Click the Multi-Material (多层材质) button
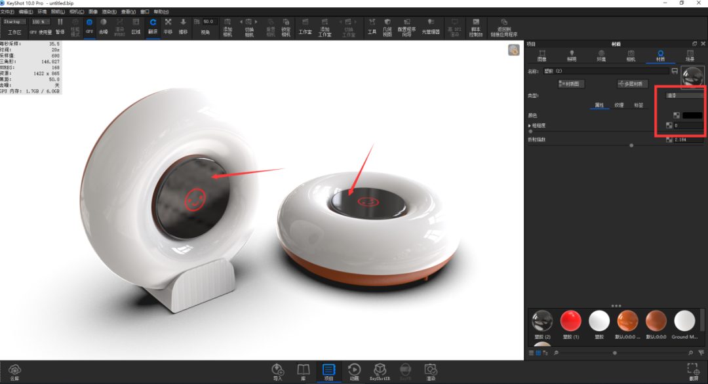The width and height of the screenshot is (708, 384). point(632,84)
